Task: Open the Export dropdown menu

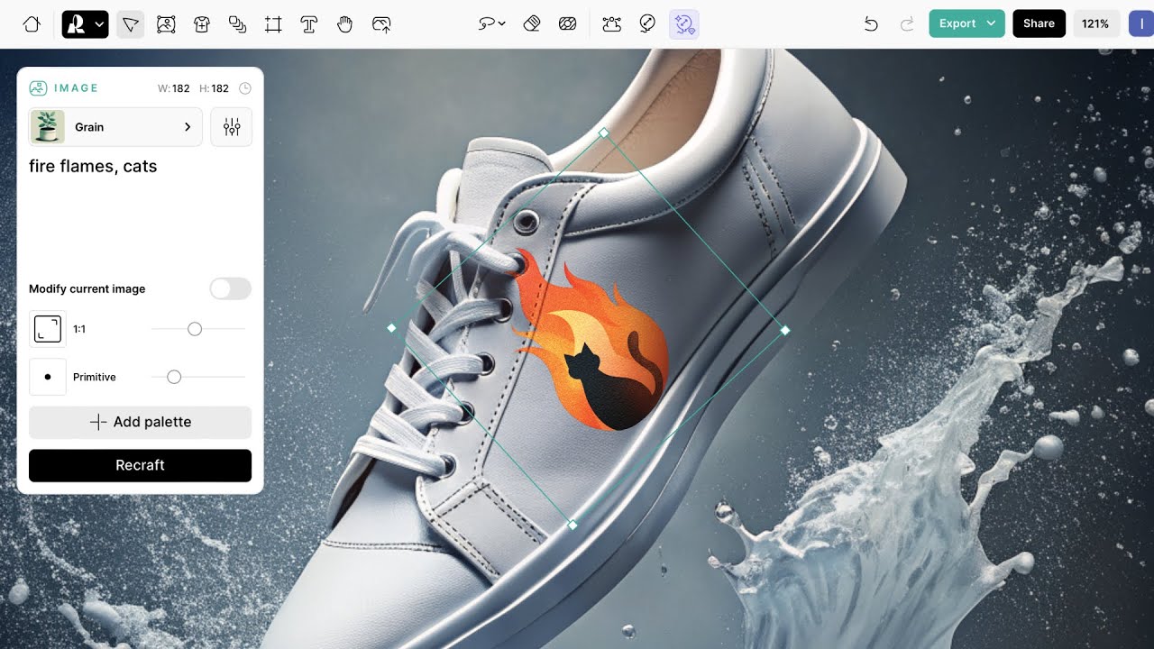Action: (966, 23)
